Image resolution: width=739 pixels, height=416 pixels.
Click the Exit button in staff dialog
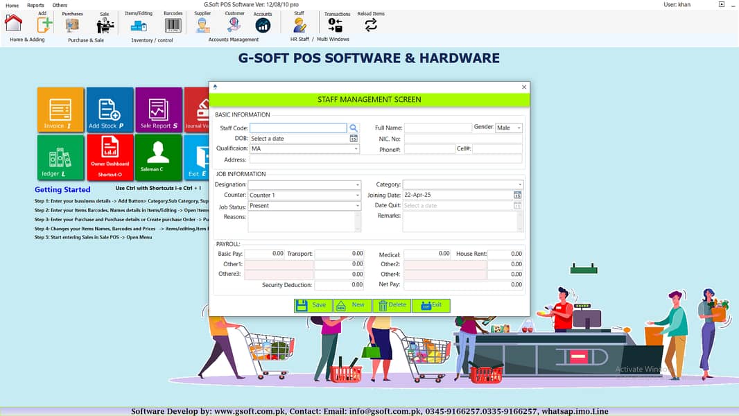[x=431, y=305]
